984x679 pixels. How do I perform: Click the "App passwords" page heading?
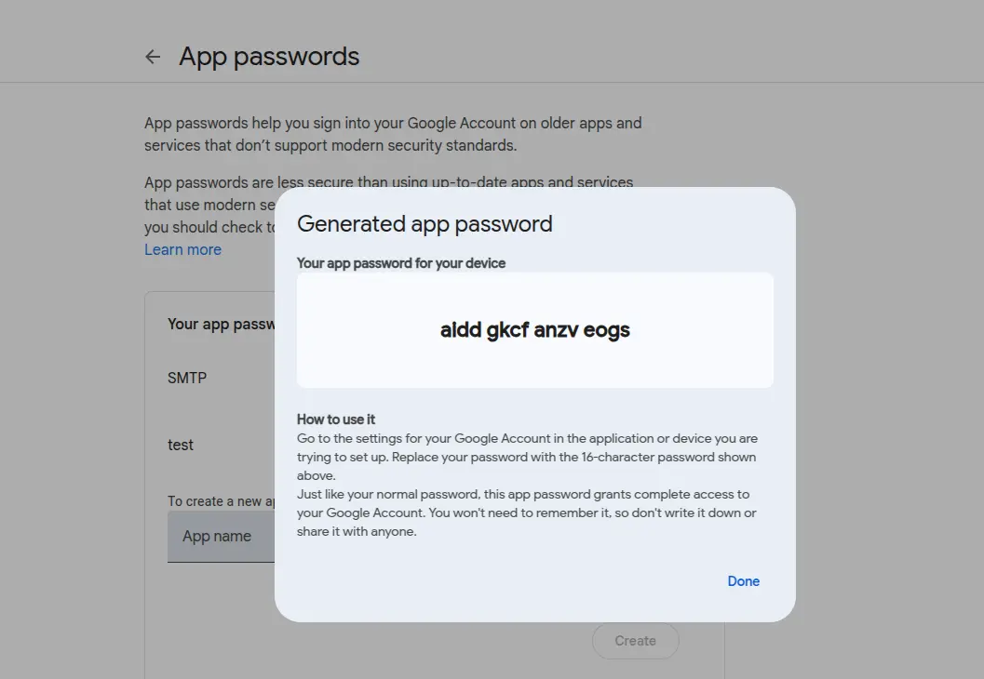(269, 57)
